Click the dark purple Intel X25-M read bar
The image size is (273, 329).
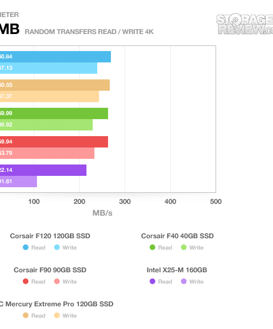point(43,170)
